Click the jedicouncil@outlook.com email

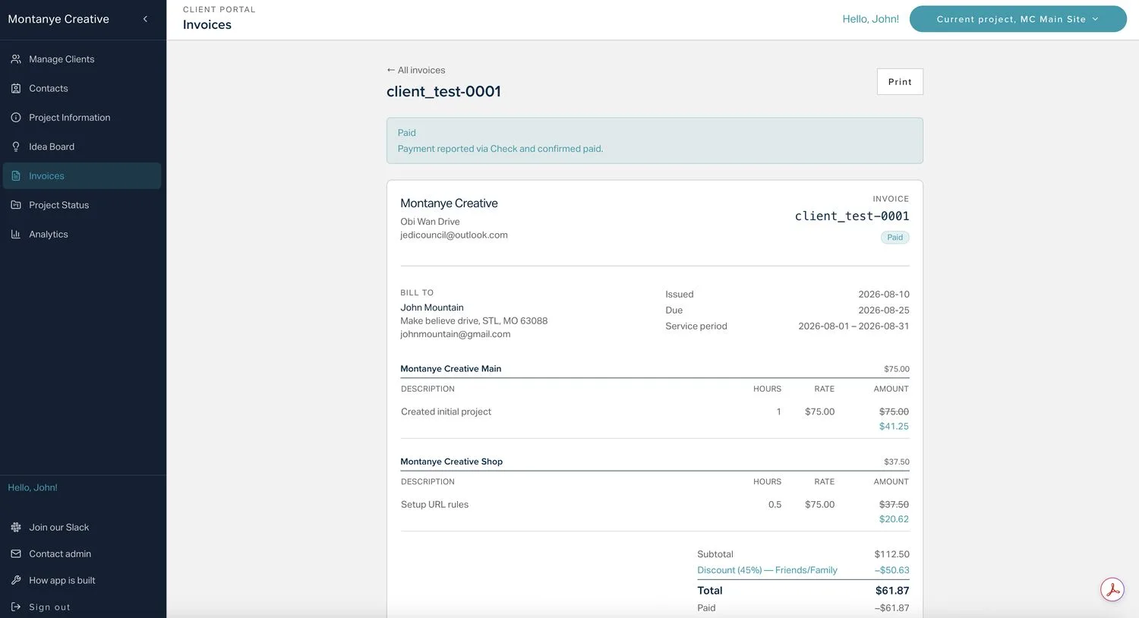[x=454, y=235]
